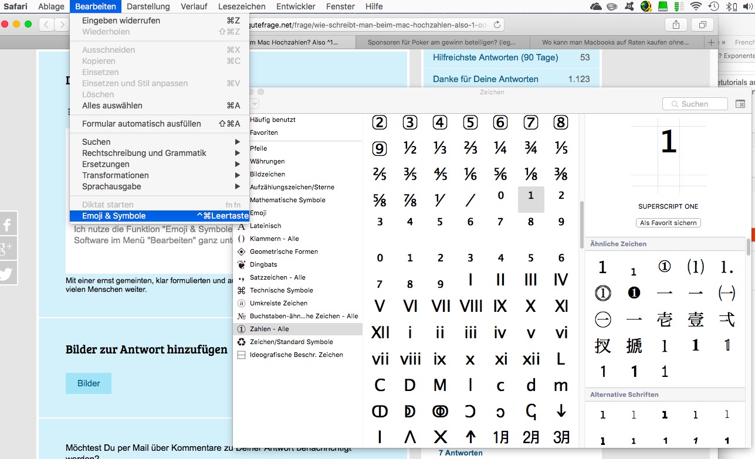This screenshot has height=459, width=755.
Task: Open the Pfeile category in character viewer
Action: tap(258, 148)
